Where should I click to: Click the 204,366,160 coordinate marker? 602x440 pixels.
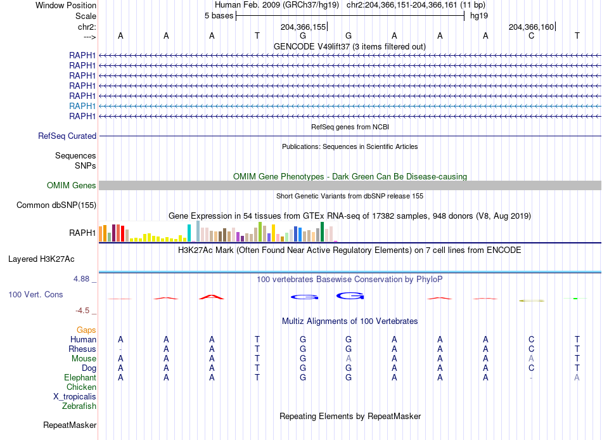click(532, 27)
